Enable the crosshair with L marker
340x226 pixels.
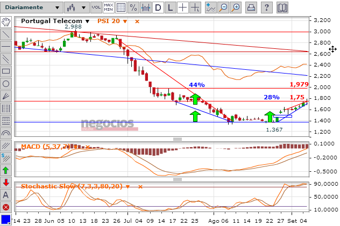pos(195,8)
